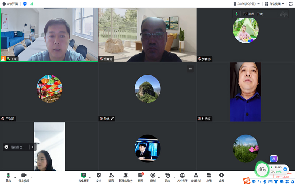Open 管理成员 participants panel
The width and height of the screenshot is (295, 184).
[x=126, y=177]
